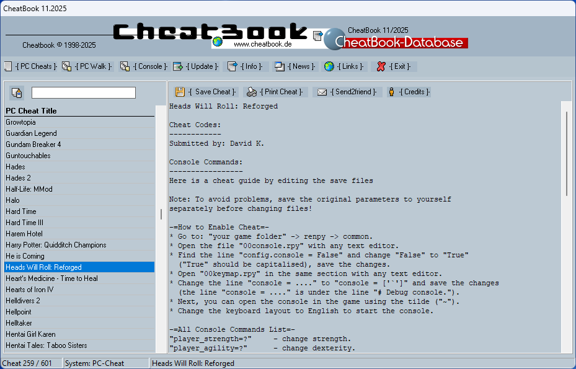
Task: Open the PC Cheats section
Action: pos(8,66)
